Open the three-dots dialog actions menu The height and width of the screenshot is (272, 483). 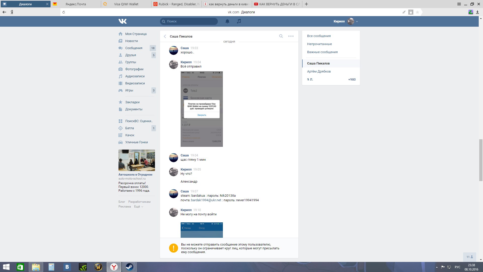[291, 36]
